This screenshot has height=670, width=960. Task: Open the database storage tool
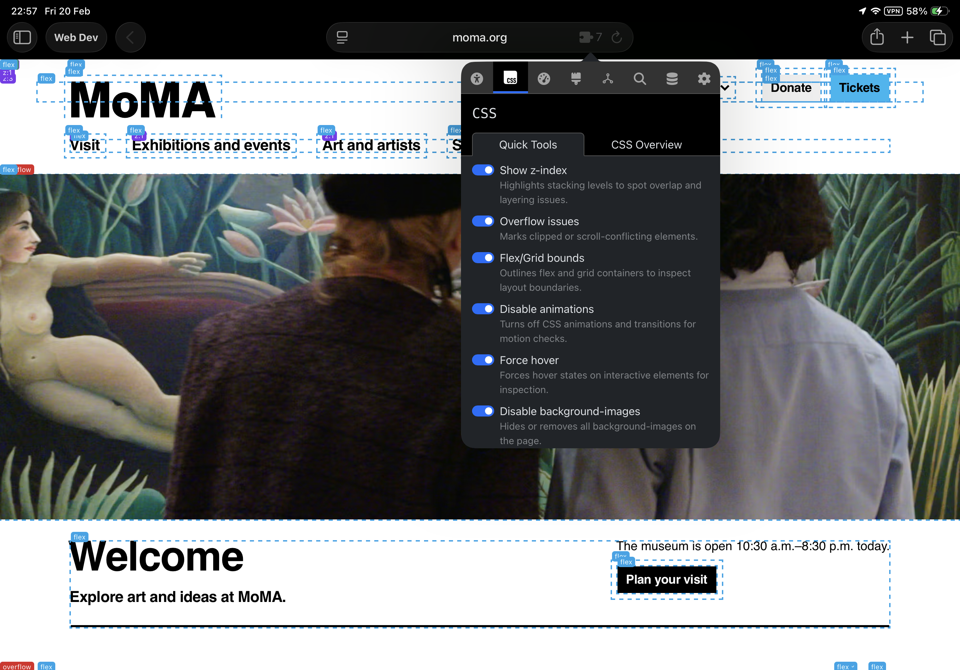tap(672, 79)
